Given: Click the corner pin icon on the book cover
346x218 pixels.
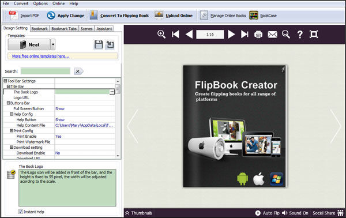Looking at the screenshot, I should tap(283, 69).
